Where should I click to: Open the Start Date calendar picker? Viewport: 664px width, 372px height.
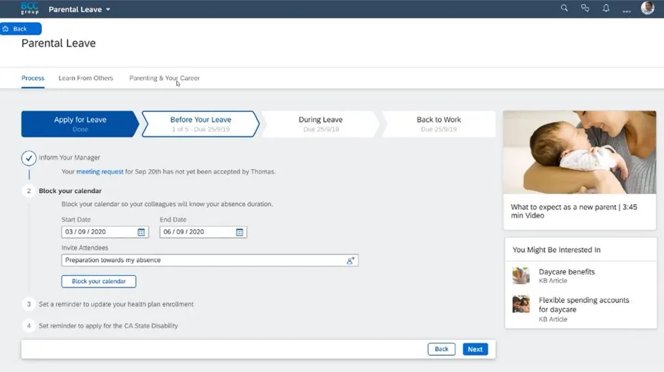[x=142, y=232]
